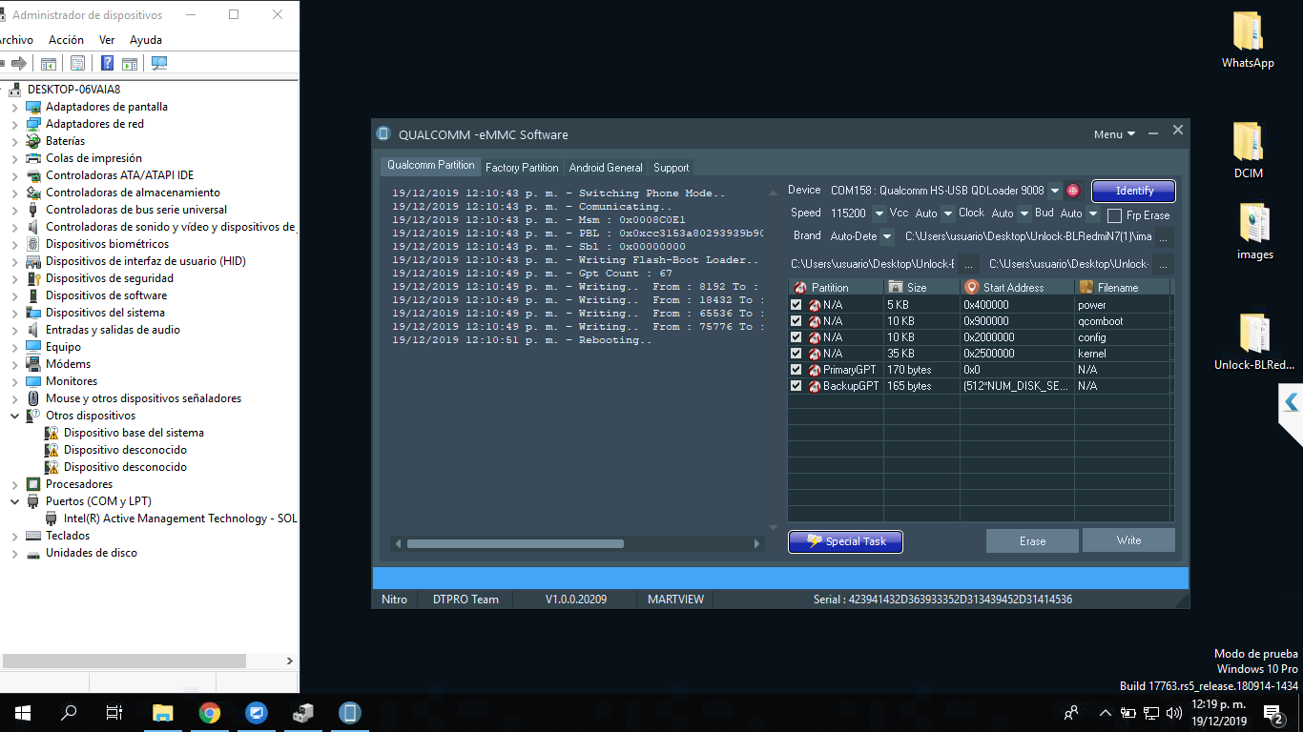Click the log panel horizontal scrollbar
This screenshot has width=1303, height=732.
click(x=515, y=543)
